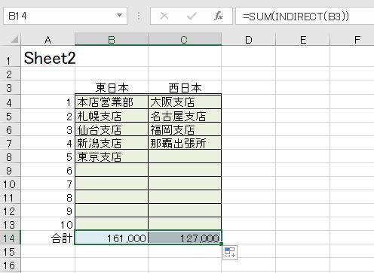Screen dimensions: 374x273
Task: Click the 東日本 header cell
Action: click(x=112, y=87)
